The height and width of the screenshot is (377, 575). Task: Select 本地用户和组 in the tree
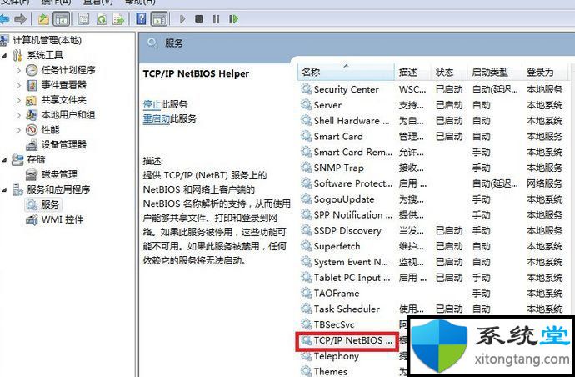tap(68, 115)
